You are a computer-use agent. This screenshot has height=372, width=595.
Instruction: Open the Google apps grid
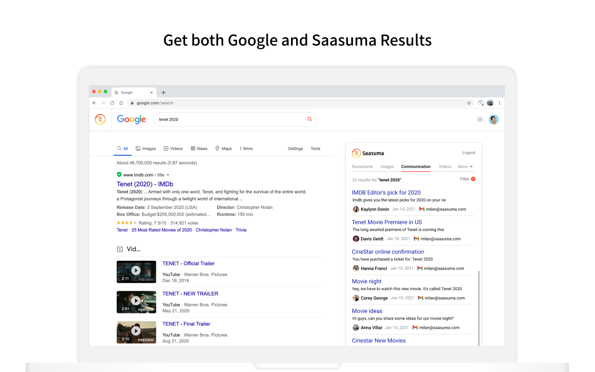tap(480, 120)
